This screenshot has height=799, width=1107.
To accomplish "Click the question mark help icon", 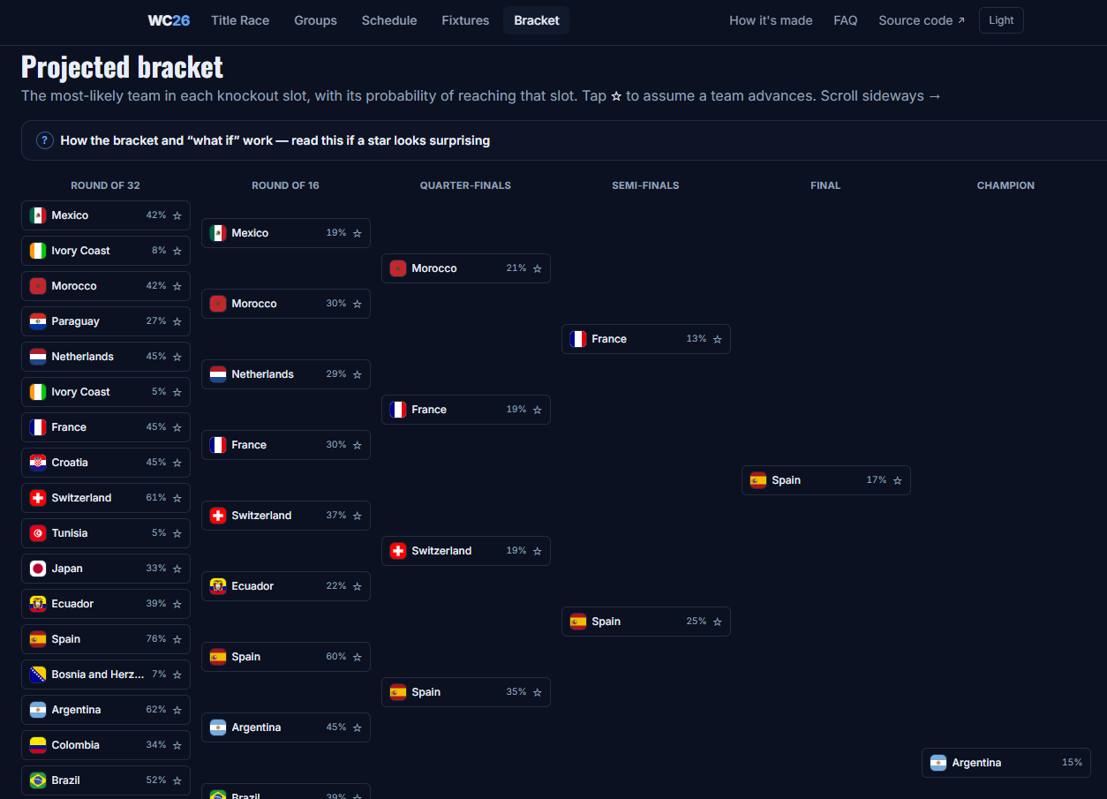I will pos(45,140).
